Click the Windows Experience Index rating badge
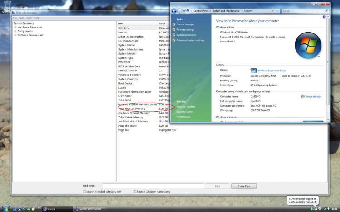 (253, 71)
